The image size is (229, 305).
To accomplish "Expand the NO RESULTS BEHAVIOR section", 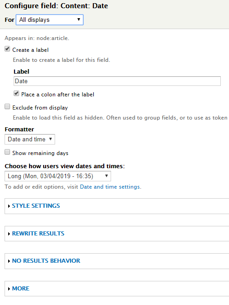I will [x=46, y=260].
